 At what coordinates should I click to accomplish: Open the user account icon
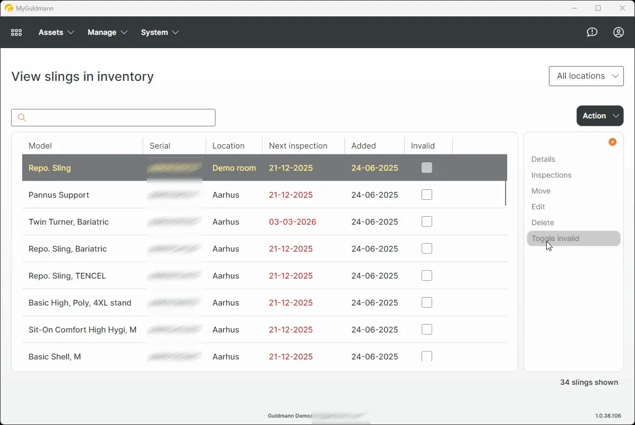[618, 32]
